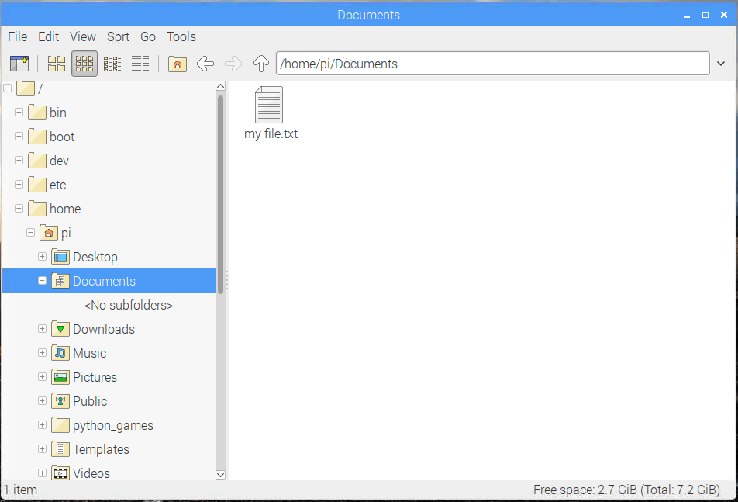Image resolution: width=738 pixels, height=502 pixels.
Task: Expand the etc folder in sidebar
Action: [19, 184]
